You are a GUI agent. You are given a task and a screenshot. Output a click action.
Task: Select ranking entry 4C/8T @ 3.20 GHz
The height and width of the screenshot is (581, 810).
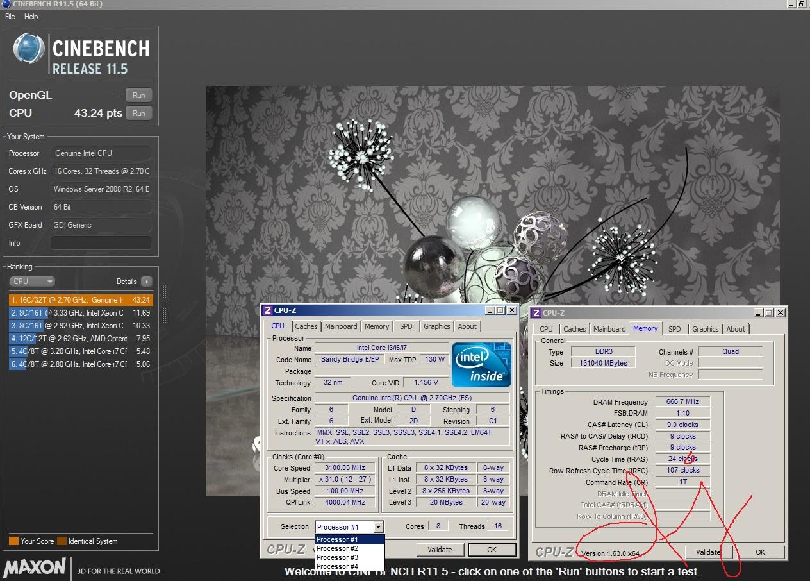point(81,351)
